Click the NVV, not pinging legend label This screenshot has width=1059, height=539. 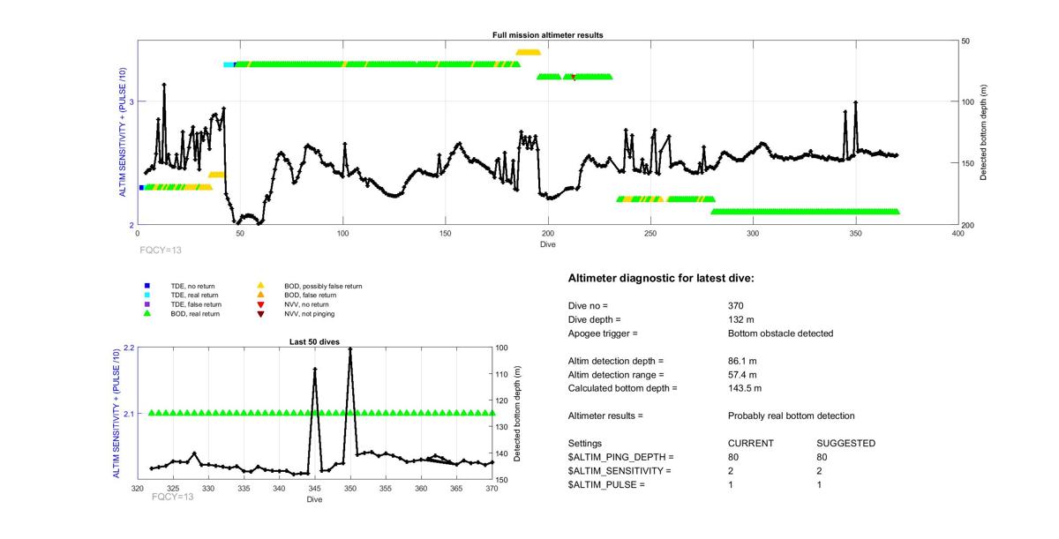[x=309, y=313]
